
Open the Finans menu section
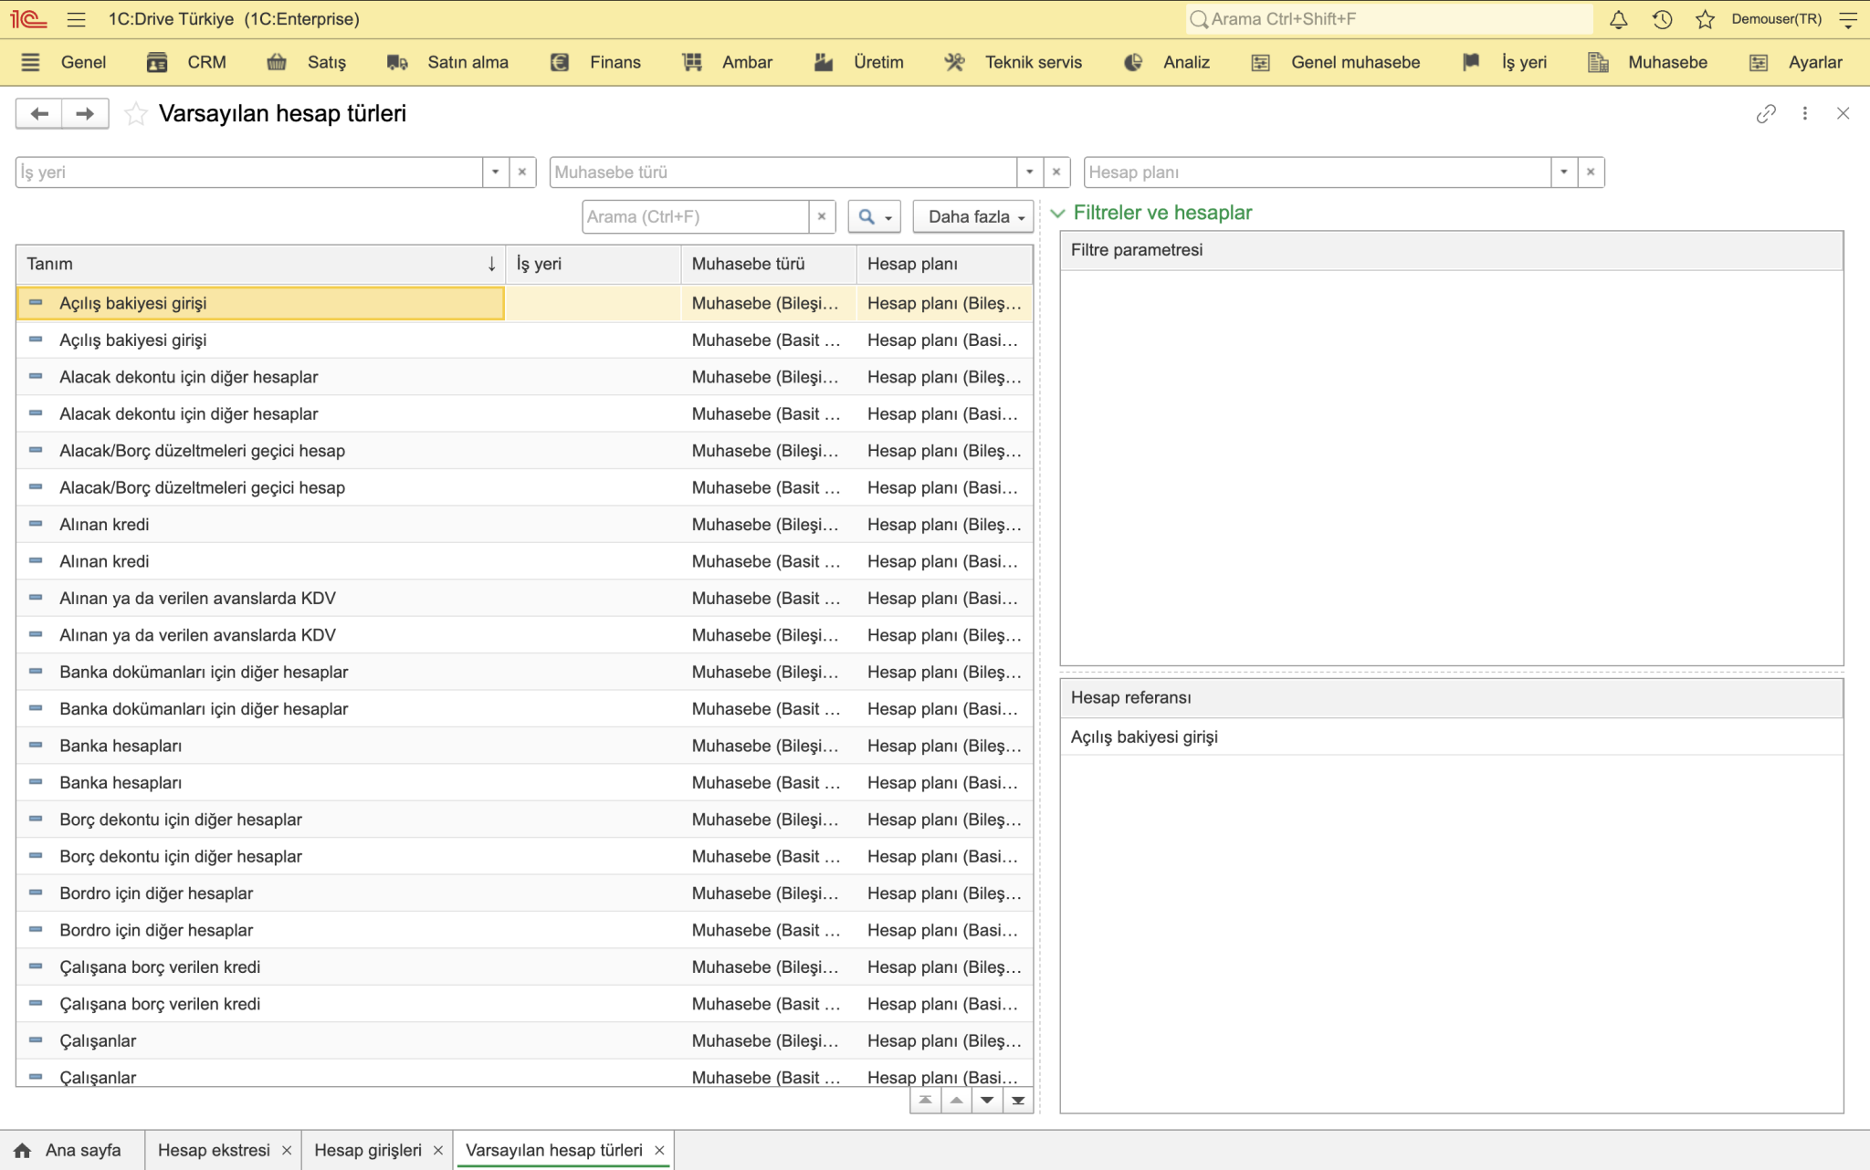point(596,63)
